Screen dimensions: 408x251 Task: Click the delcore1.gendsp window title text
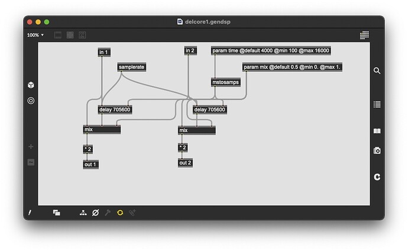(x=208, y=22)
